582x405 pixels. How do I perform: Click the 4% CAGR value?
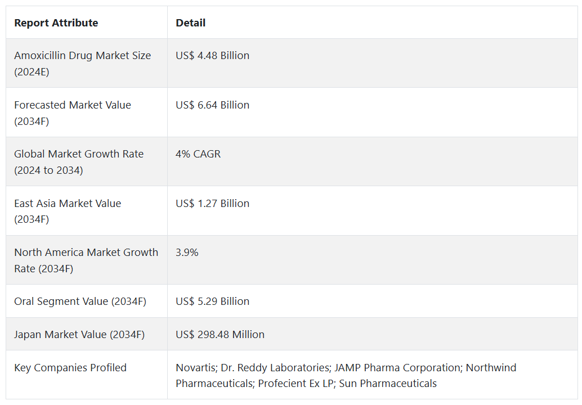pyautogui.click(x=198, y=154)
